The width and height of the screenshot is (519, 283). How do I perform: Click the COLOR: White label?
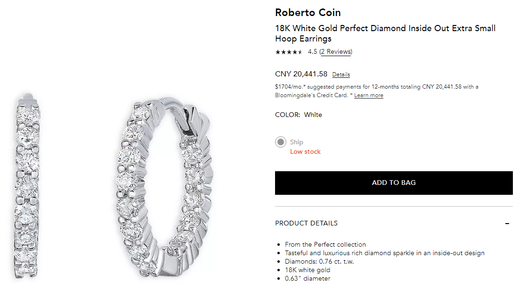tap(299, 115)
